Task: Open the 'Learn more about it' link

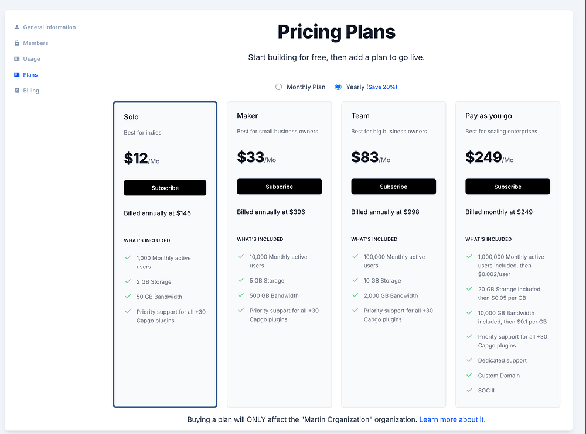Action: click(x=452, y=419)
